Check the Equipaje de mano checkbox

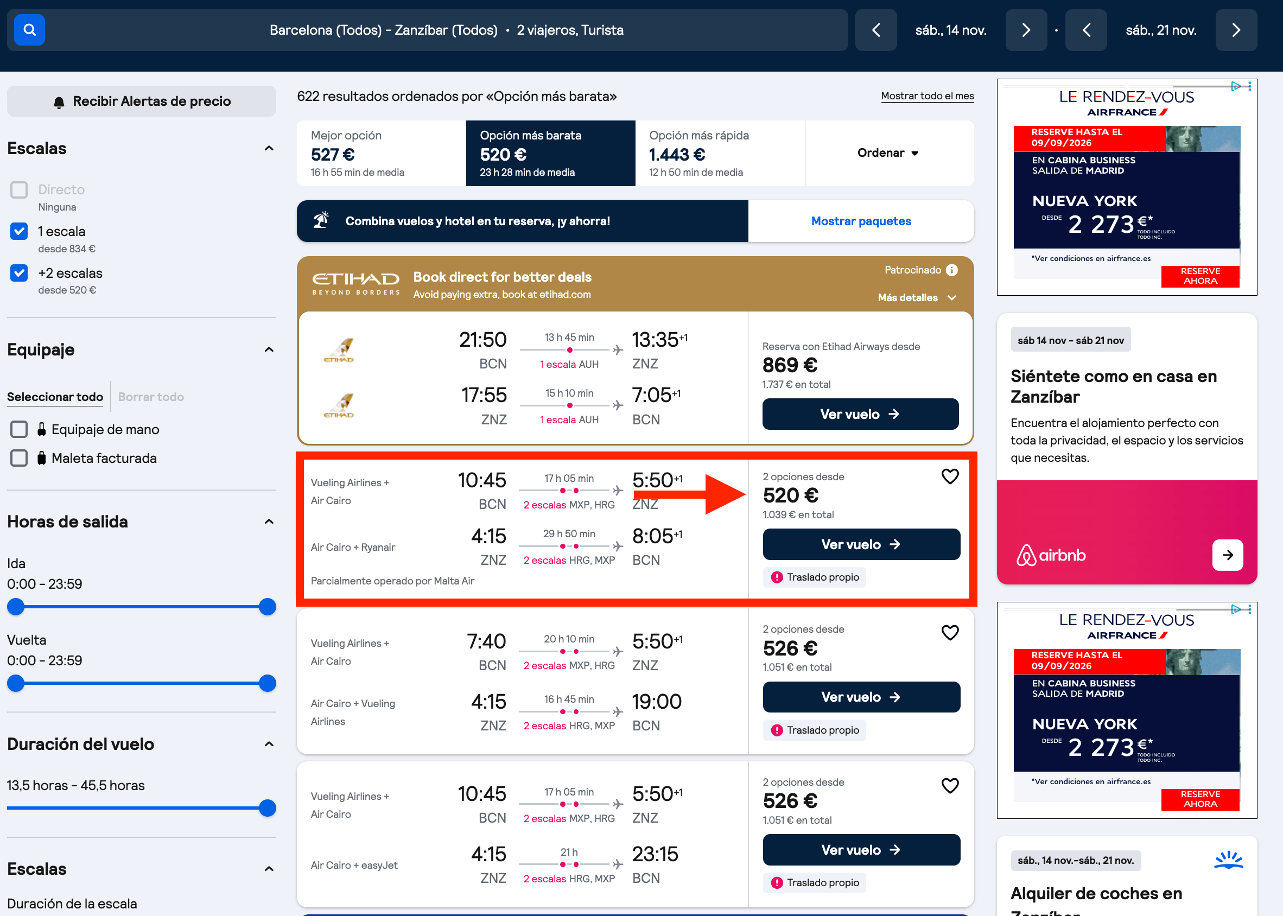pos(19,429)
